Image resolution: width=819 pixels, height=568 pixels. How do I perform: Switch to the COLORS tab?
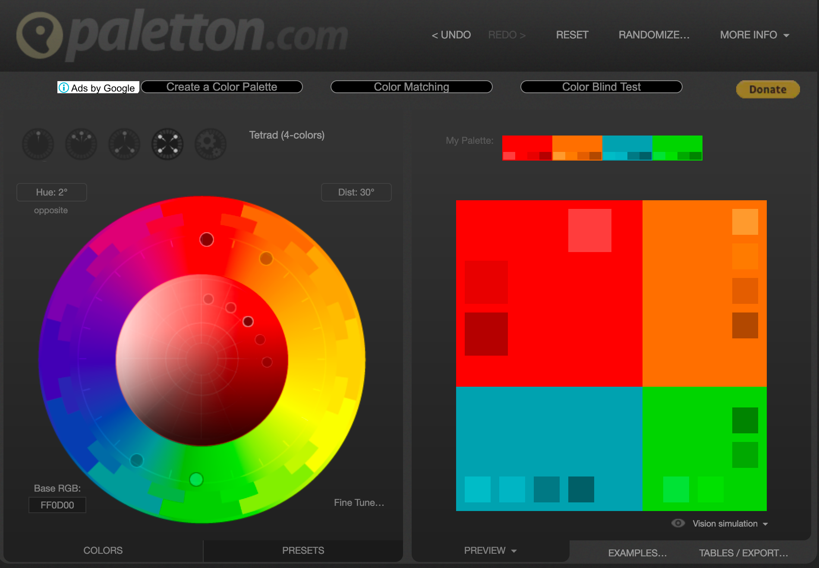click(x=103, y=550)
